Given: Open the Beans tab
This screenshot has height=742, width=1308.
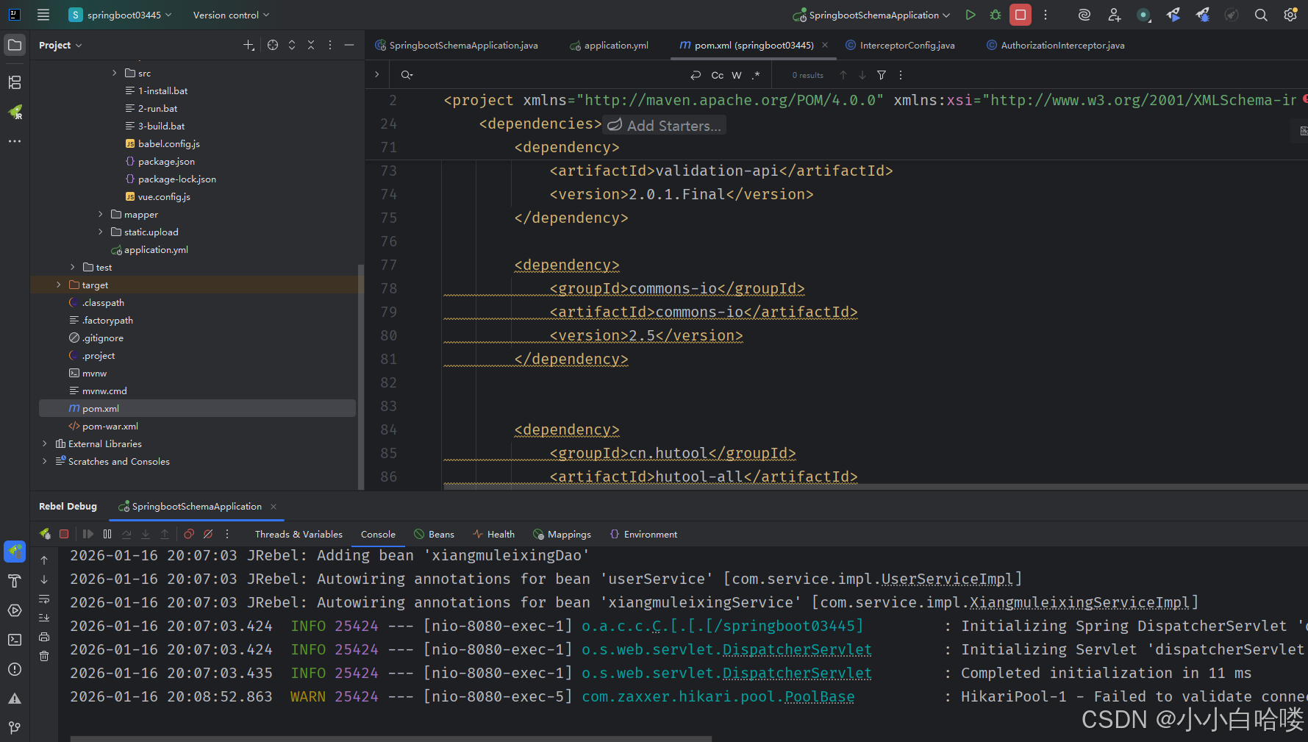Looking at the screenshot, I should click(435, 534).
